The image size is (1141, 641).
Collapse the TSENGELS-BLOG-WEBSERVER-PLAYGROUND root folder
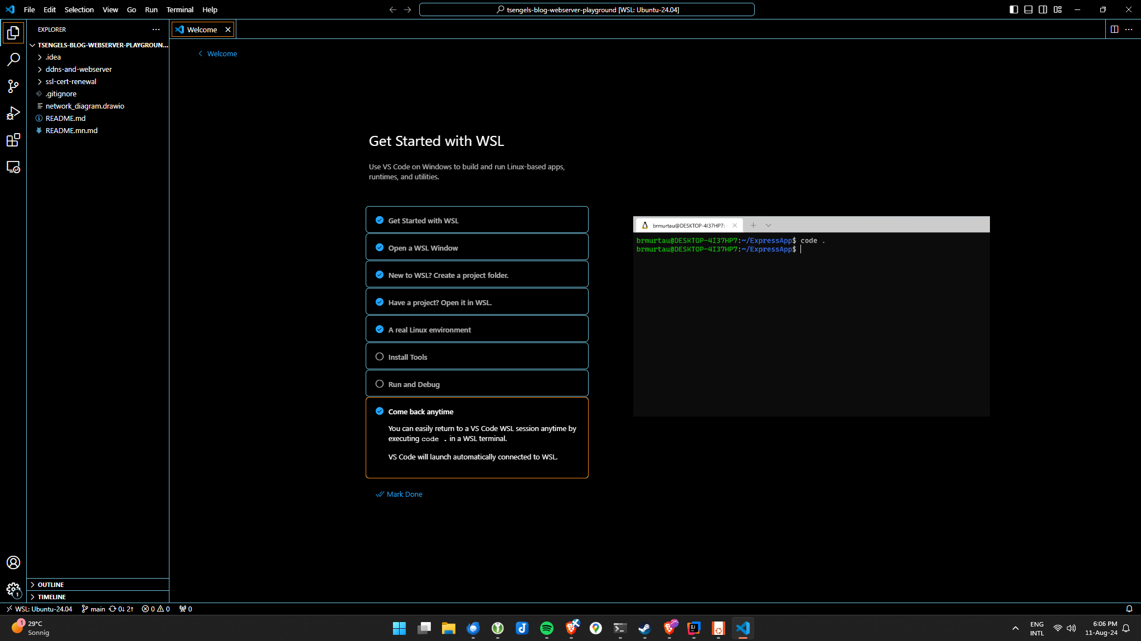point(98,45)
